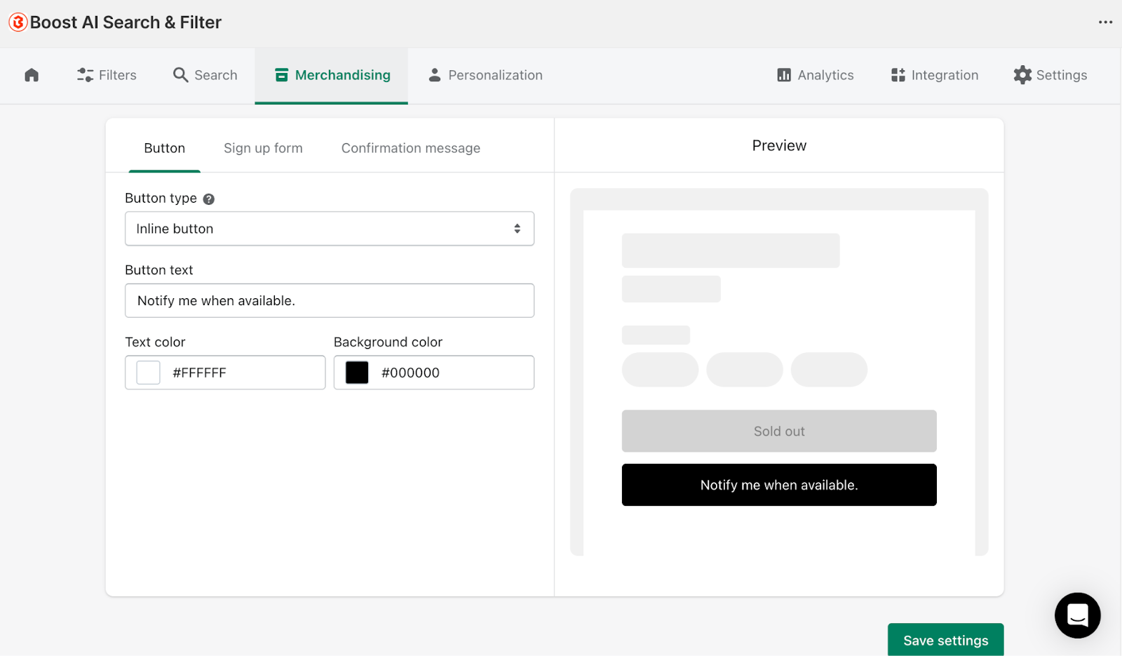The width and height of the screenshot is (1122, 656).
Task: Click the Boost logo icon
Action: (x=18, y=22)
